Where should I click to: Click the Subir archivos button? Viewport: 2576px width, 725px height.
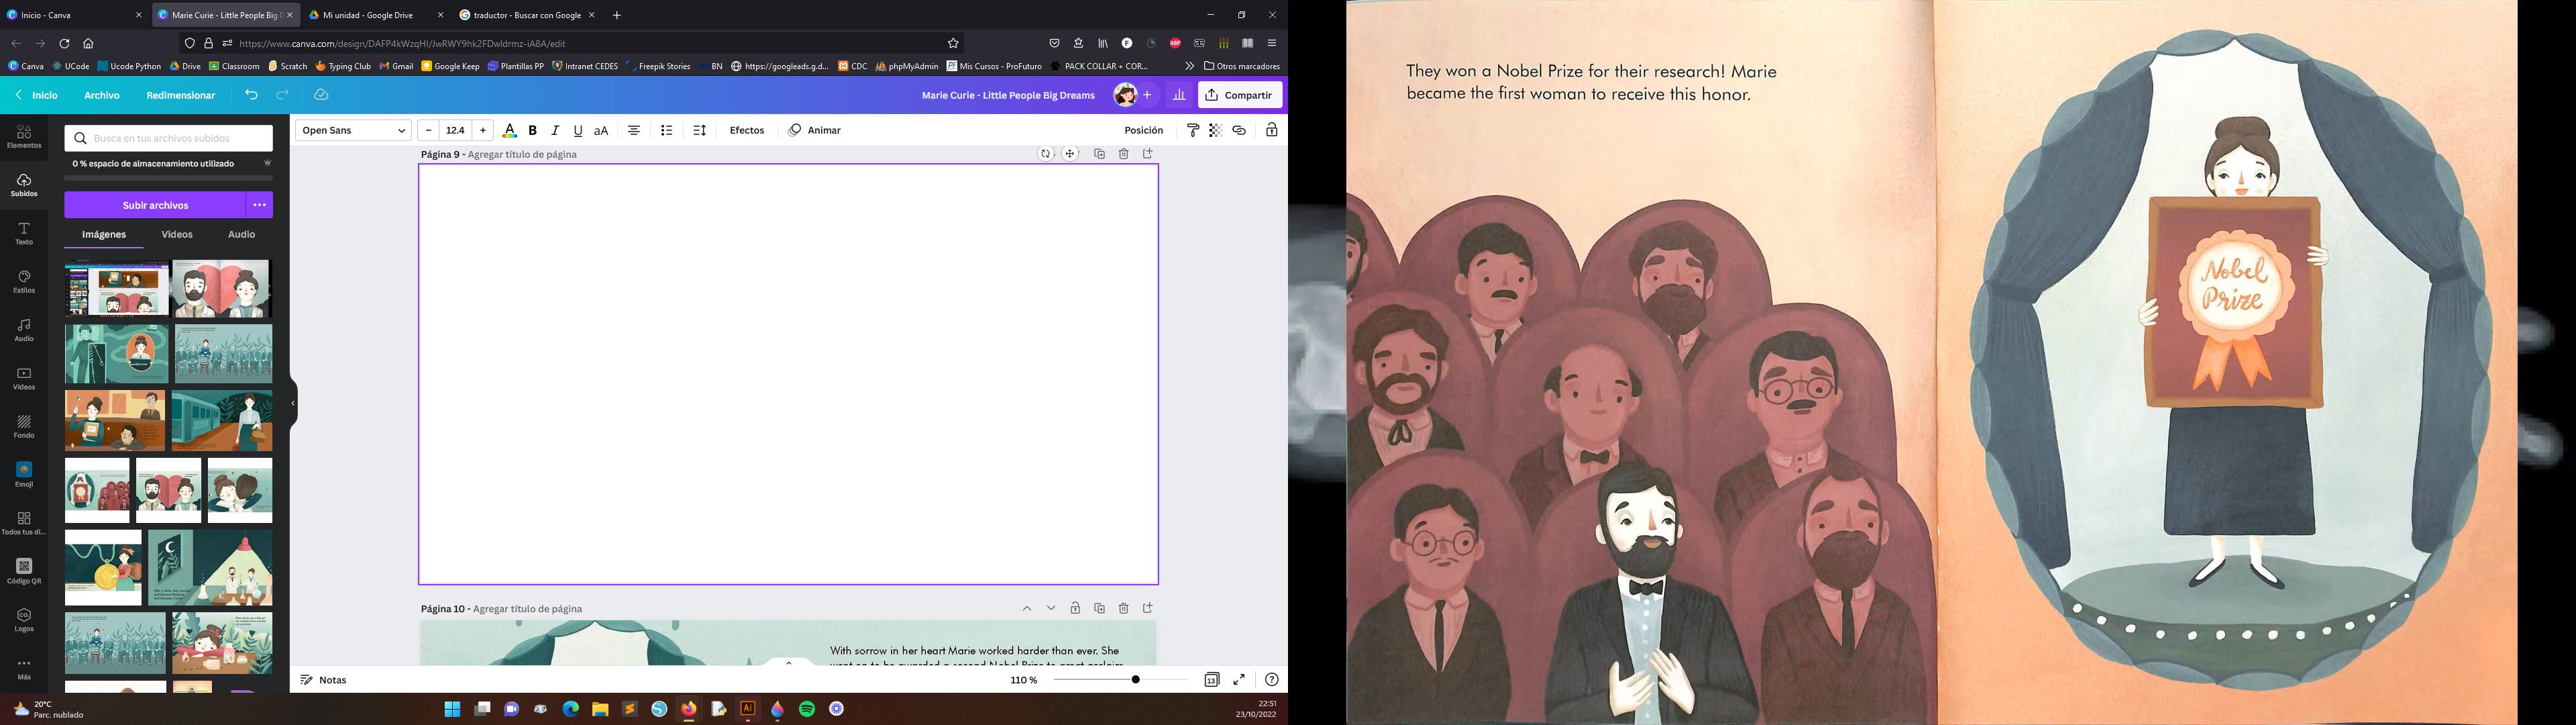tap(155, 205)
